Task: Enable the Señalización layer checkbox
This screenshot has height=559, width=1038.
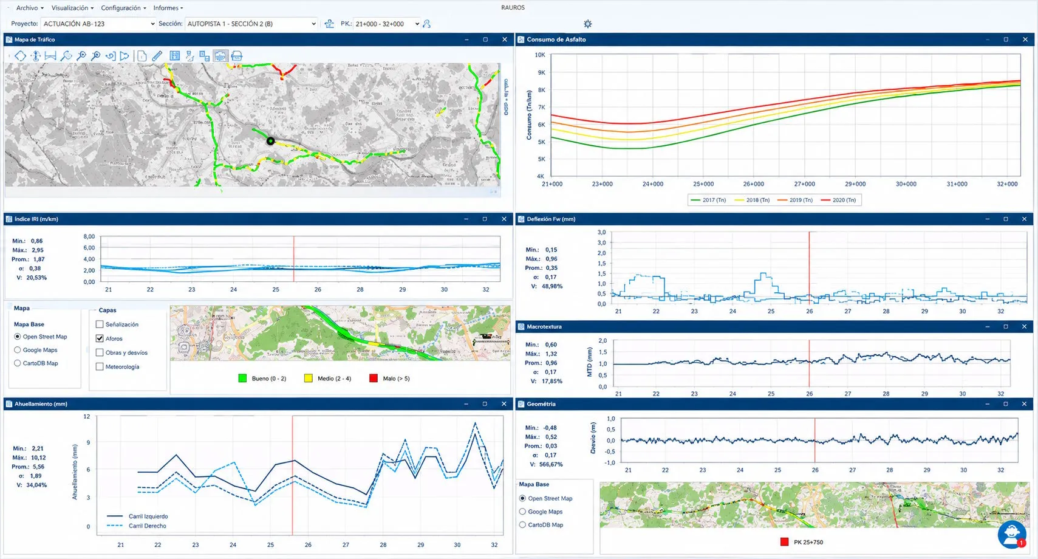Action: [100, 324]
